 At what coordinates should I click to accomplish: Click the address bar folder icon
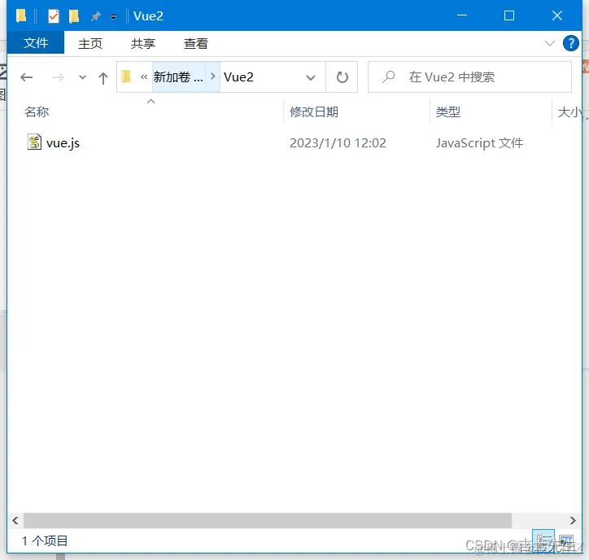[x=127, y=77]
